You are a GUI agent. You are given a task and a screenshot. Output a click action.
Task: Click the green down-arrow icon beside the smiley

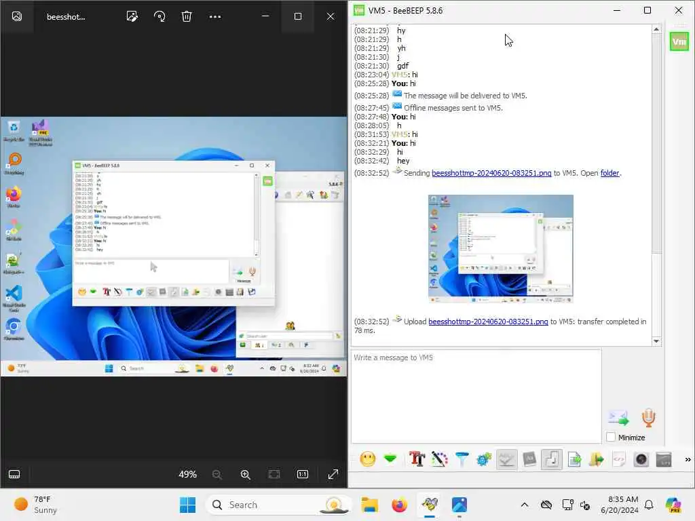coord(390,459)
